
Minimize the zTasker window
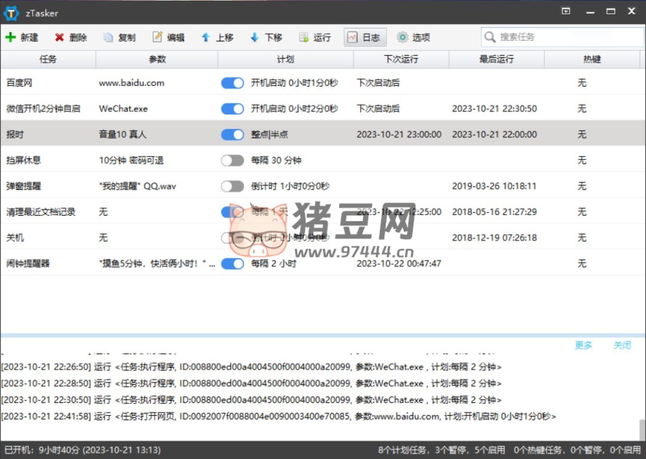(590, 13)
